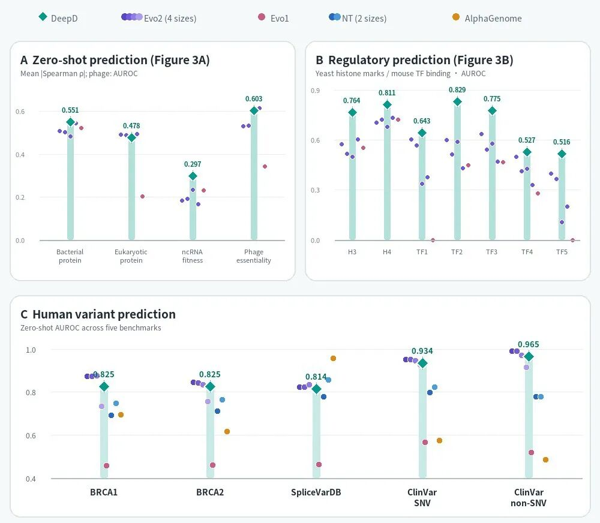Select DeepD diamond for Bacterial protein (0.551)
This screenshot has height=523, width=600.
click(x=70, y=122)
